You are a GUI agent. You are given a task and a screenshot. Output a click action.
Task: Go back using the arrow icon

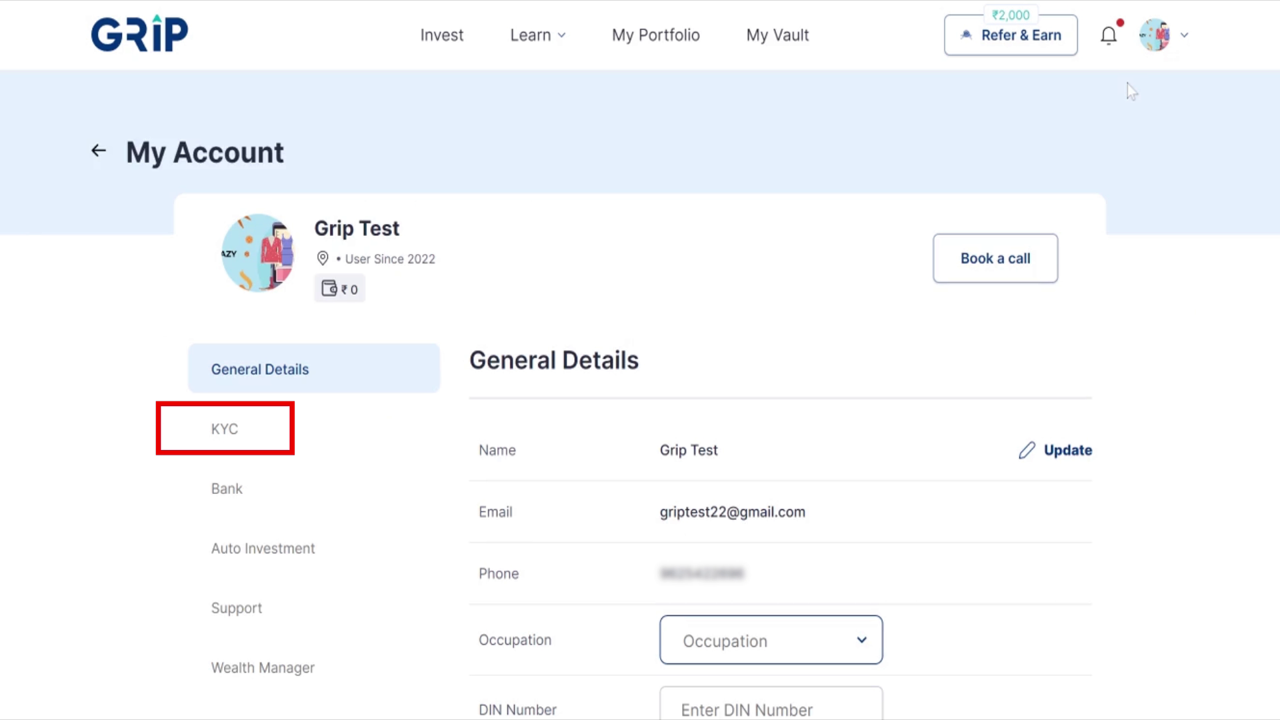coord(99,151)
